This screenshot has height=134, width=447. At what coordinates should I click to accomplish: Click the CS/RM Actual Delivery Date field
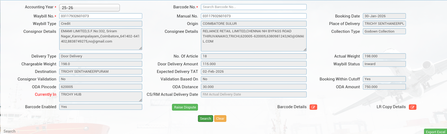tap(253, 94)
